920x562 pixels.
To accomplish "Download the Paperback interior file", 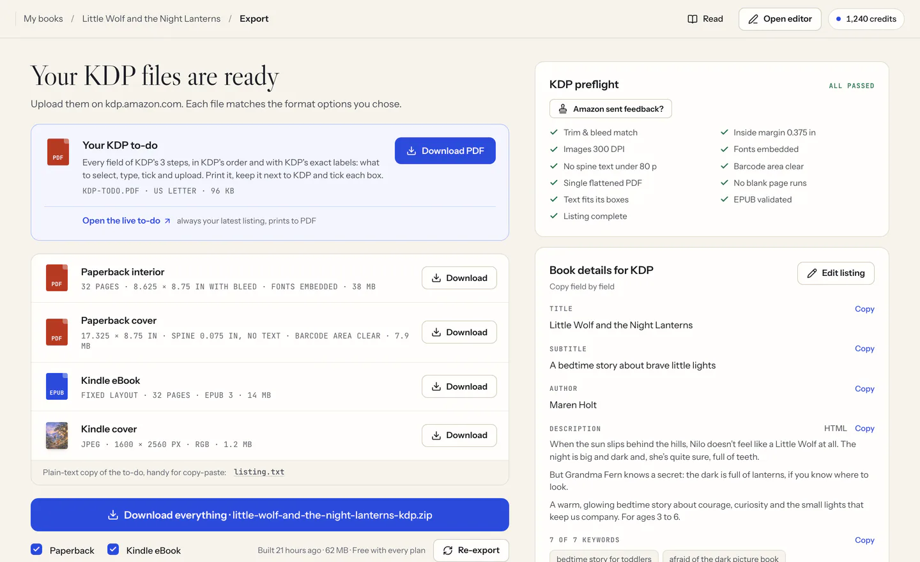I will (x=459, y=278).
